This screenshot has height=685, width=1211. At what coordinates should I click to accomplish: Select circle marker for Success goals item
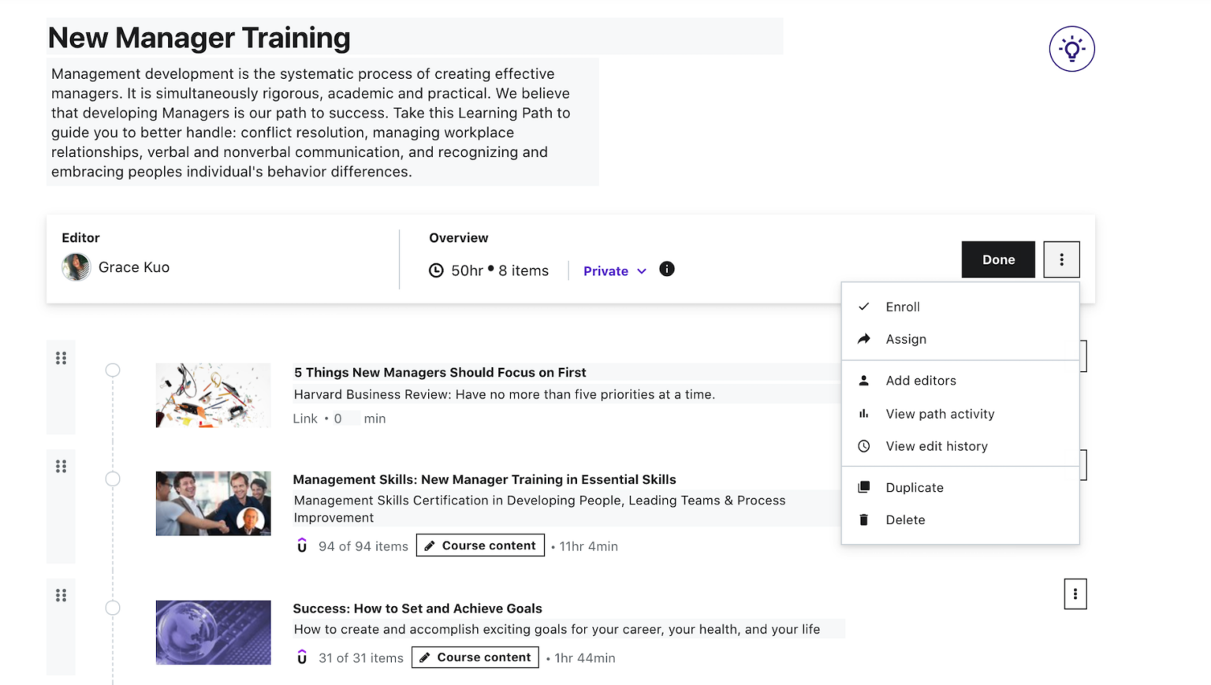pyautogui.click(x=113, y=608)
